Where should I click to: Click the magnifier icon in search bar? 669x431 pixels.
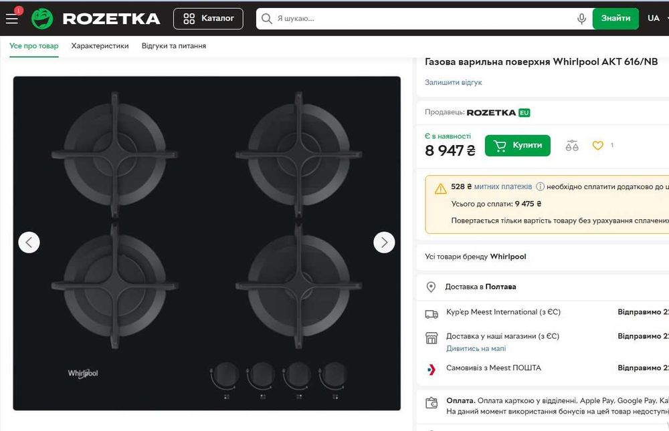(x=267, y=19)
